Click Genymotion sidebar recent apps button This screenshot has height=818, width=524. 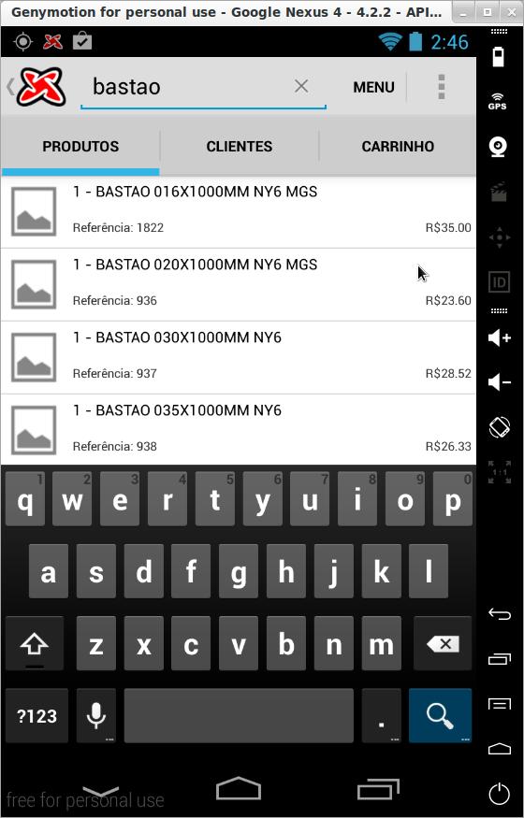coord(500,659)
